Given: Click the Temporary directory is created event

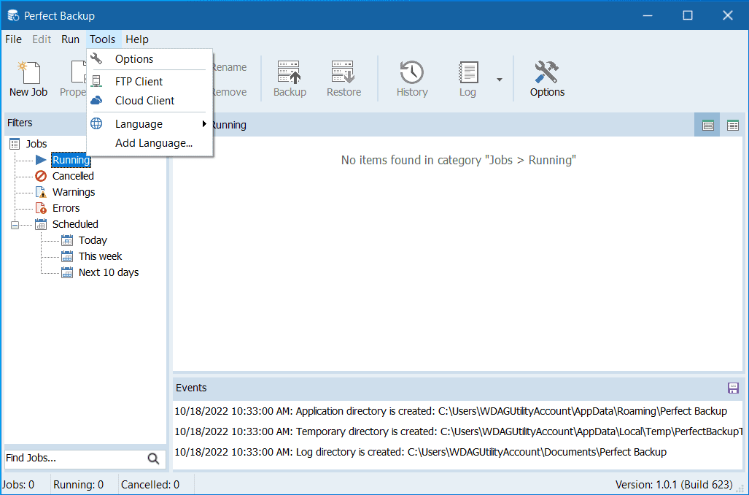Looking at the screenshot, I should click(x=459, y=432).
